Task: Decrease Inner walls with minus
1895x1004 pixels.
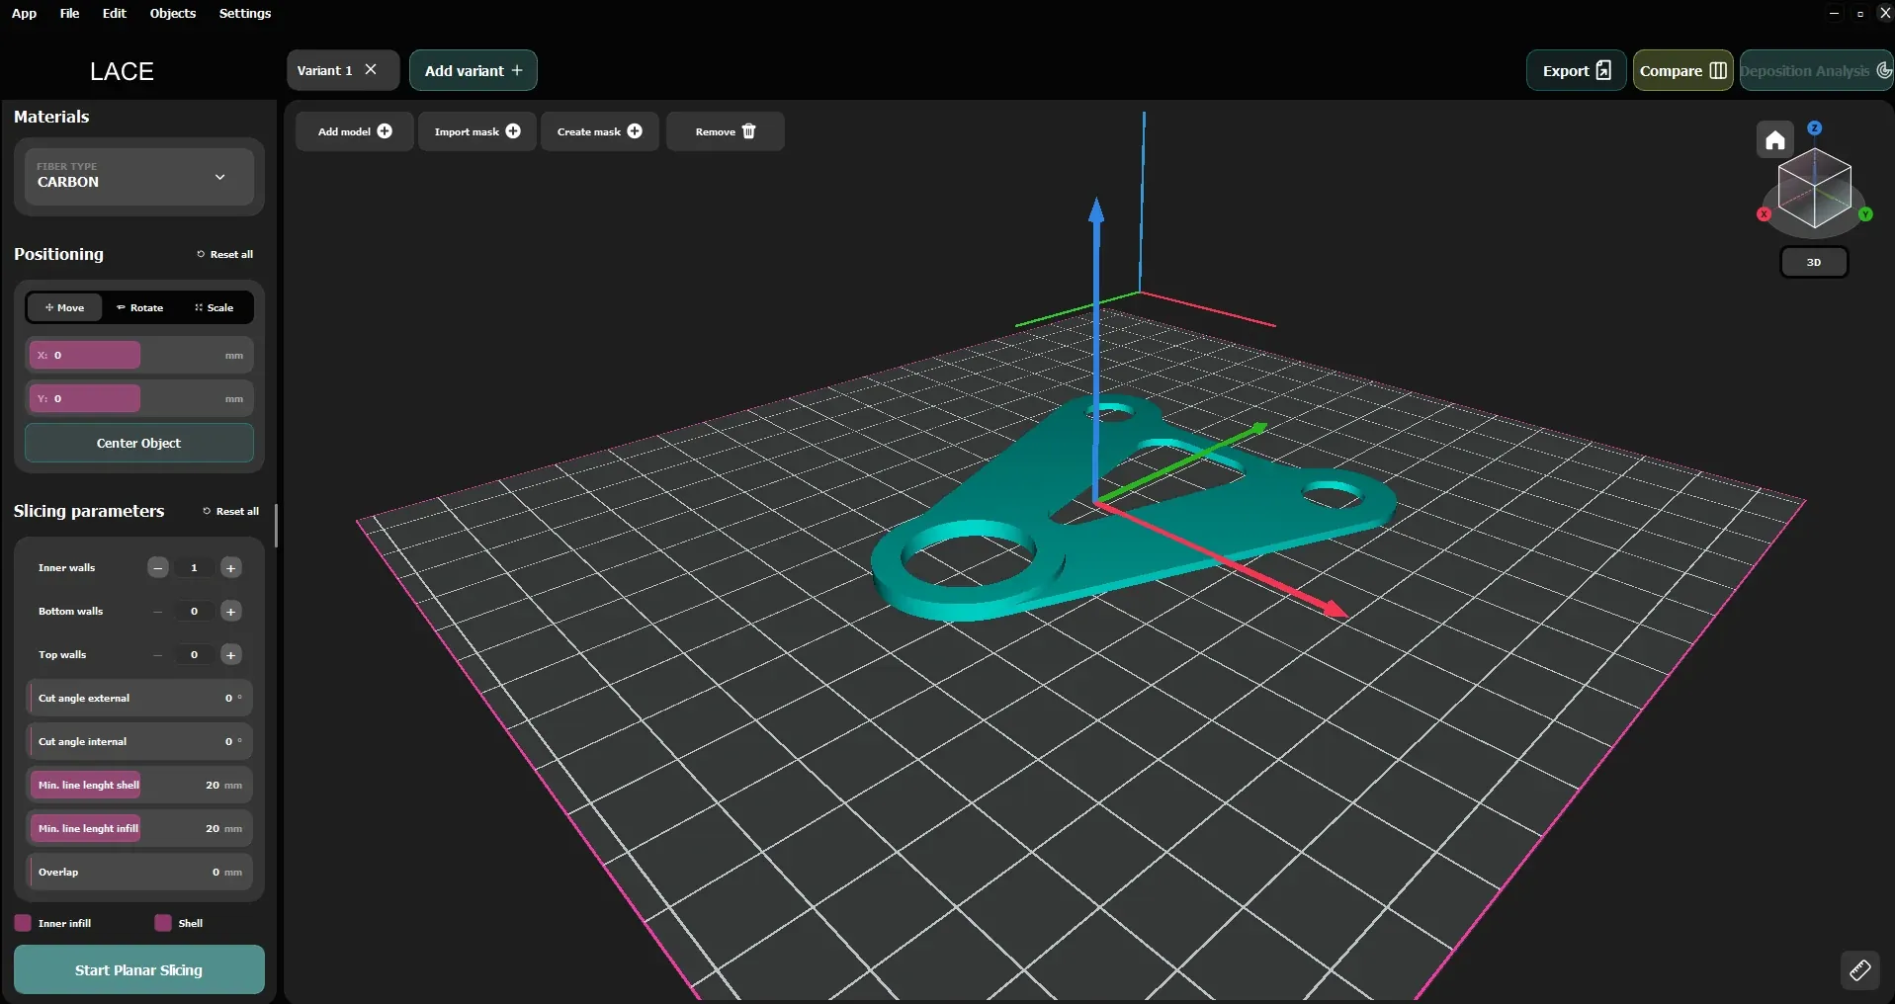Action: [157, 568]
